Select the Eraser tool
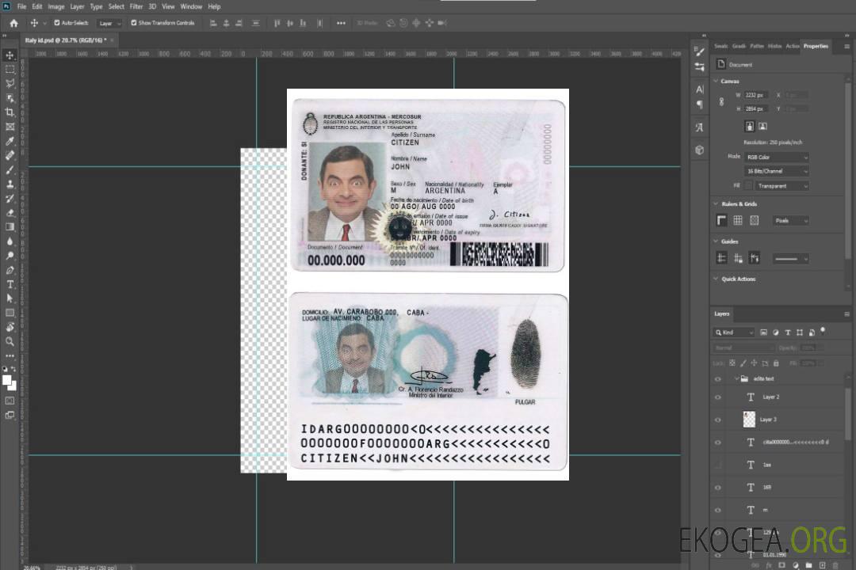 pos(10,213)
